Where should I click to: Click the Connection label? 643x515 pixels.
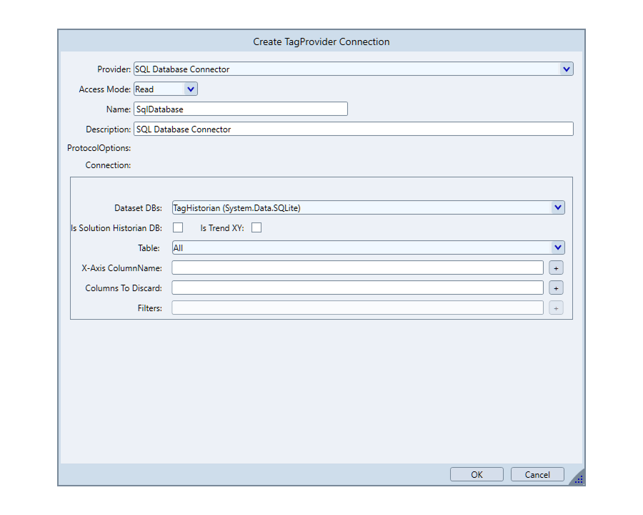point(108,165)
